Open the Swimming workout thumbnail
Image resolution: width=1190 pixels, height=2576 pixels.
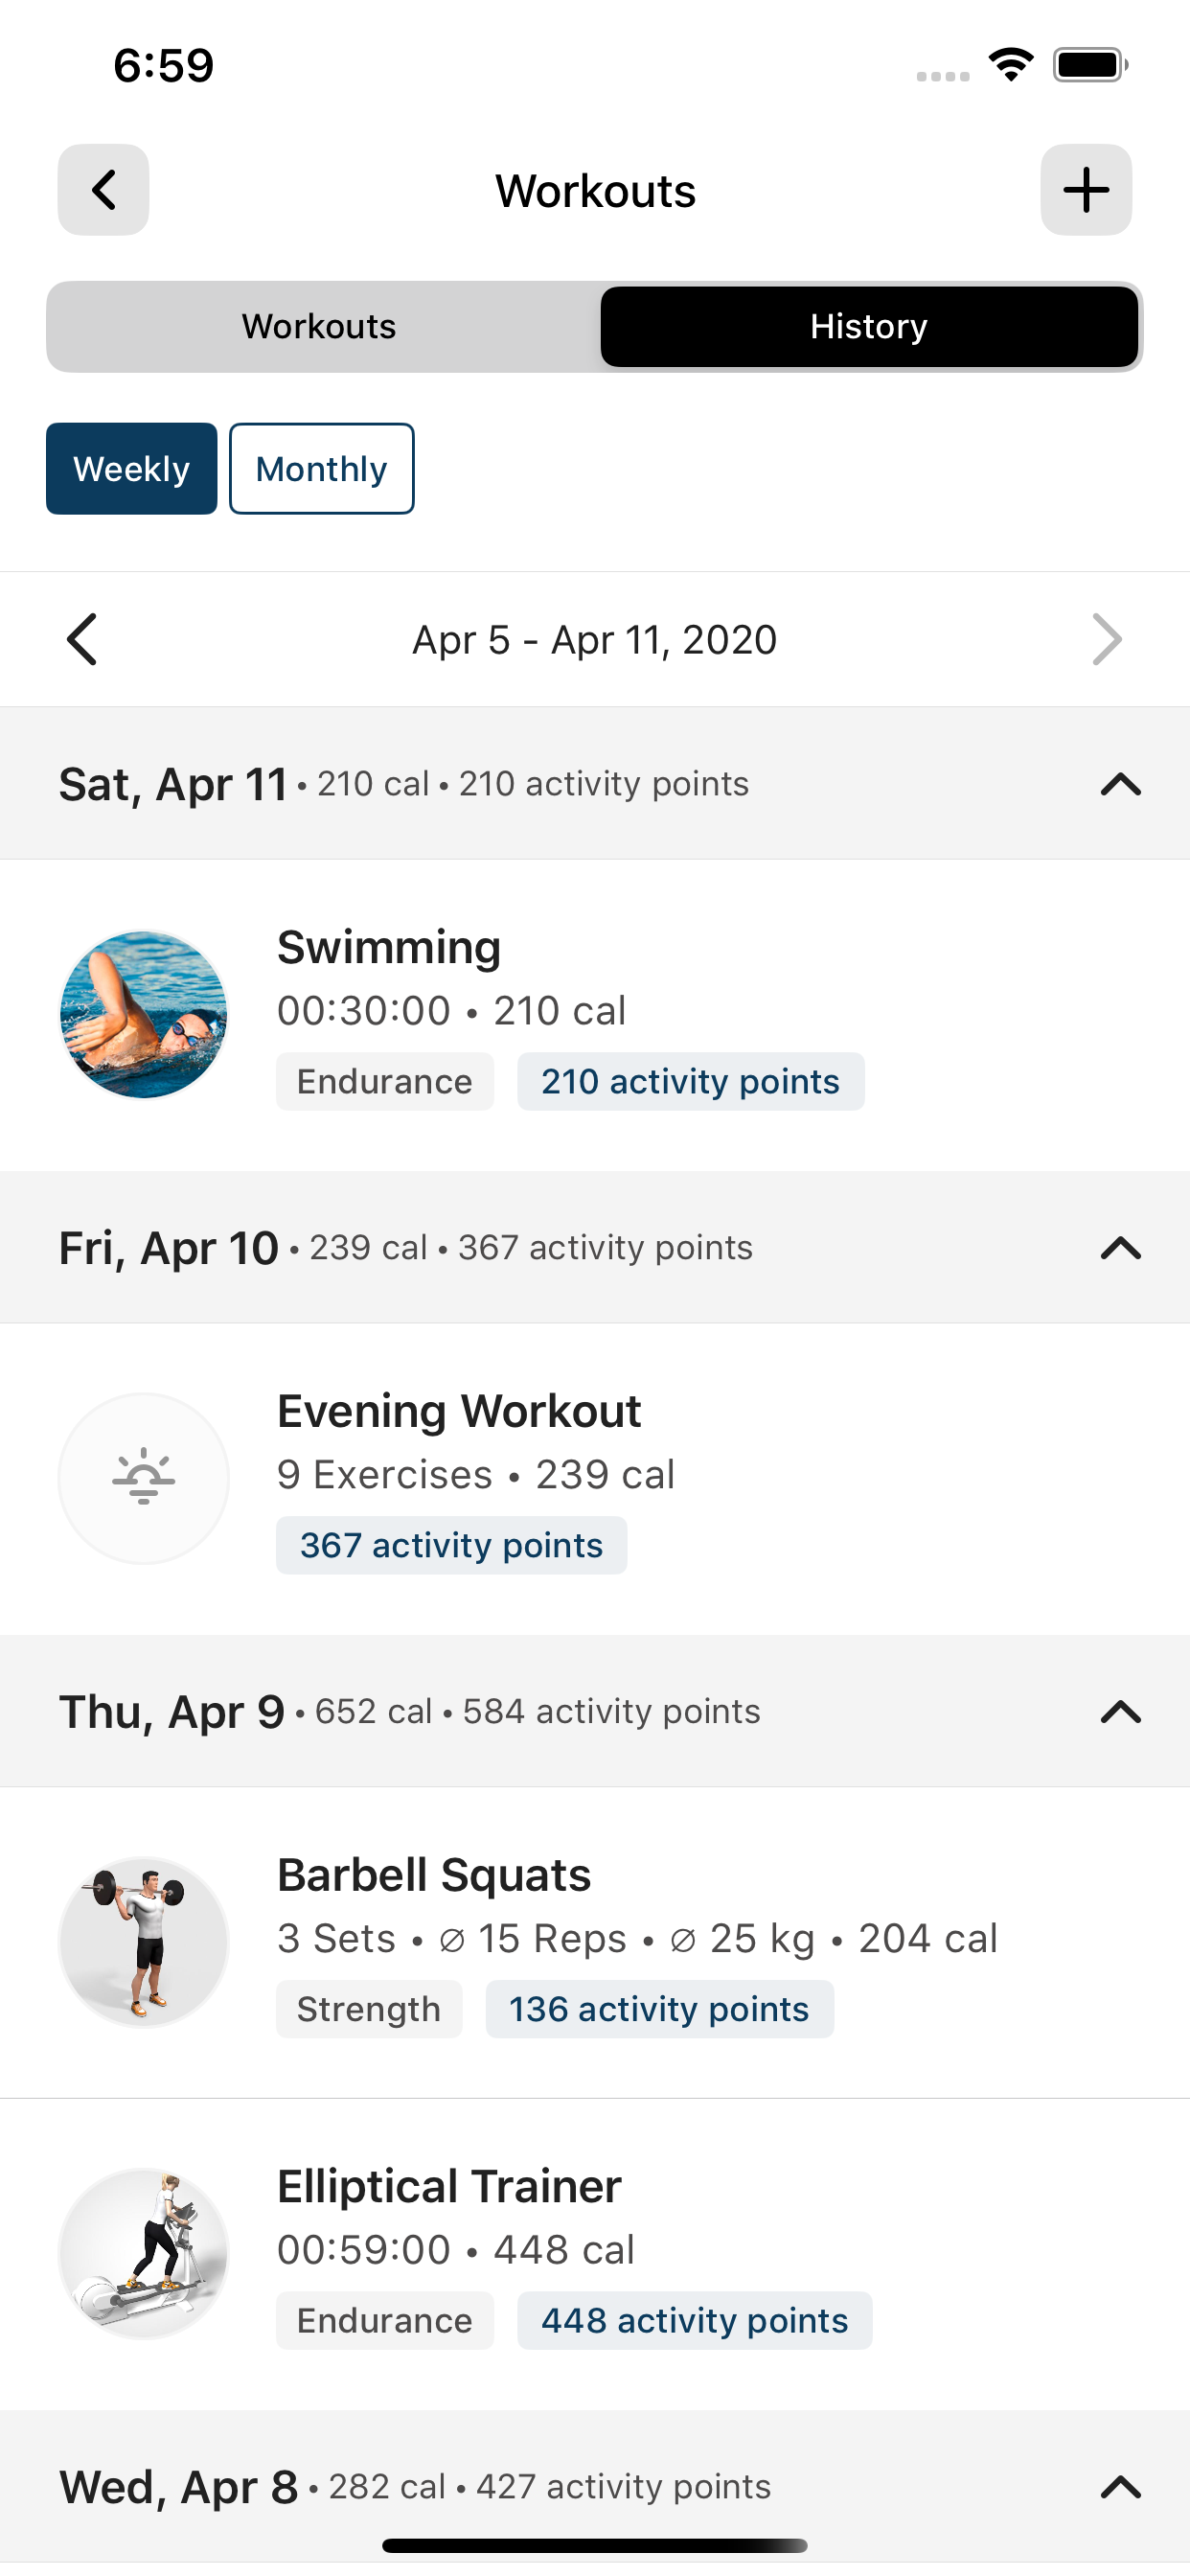tap(144, 1014)
